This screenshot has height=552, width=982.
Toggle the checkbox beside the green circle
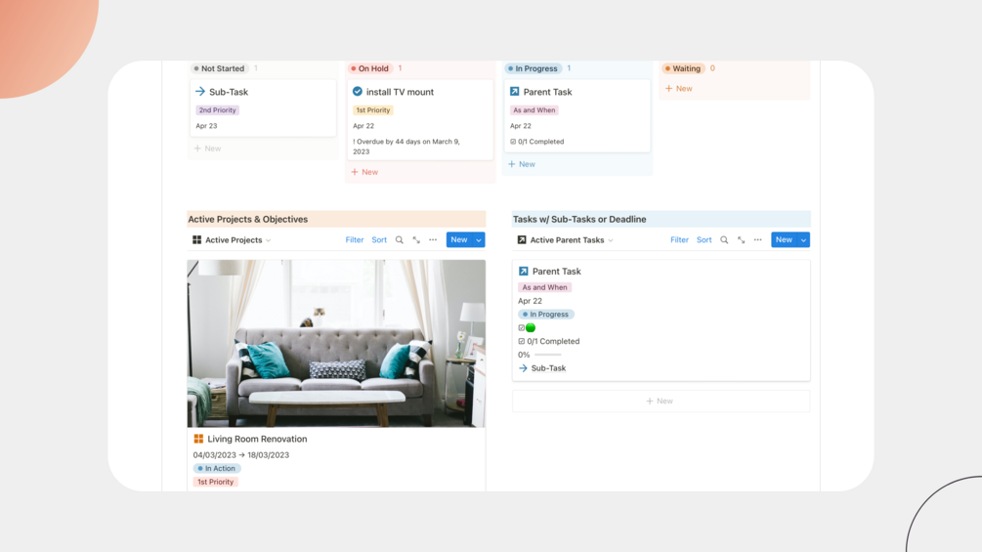pos(521,327)
